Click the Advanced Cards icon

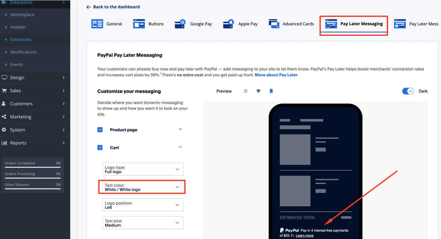click(x=274, y=24)
